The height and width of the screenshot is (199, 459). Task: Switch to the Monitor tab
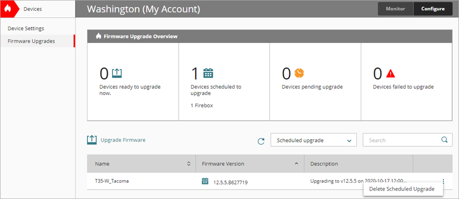pyautogui.click(x=395, y=9)
